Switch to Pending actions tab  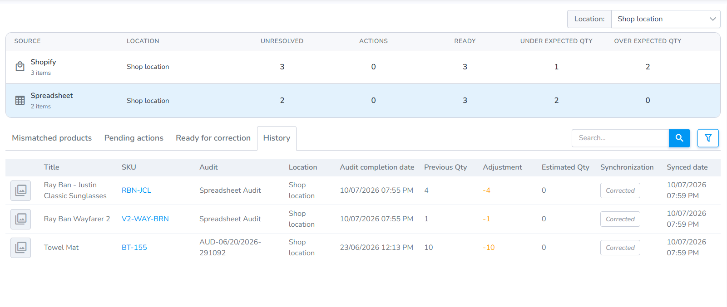tap(134, 138)
